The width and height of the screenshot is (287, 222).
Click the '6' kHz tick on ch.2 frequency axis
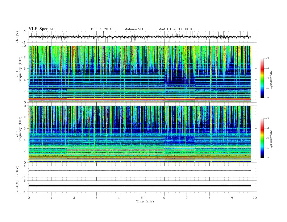[x=25, y=128]
